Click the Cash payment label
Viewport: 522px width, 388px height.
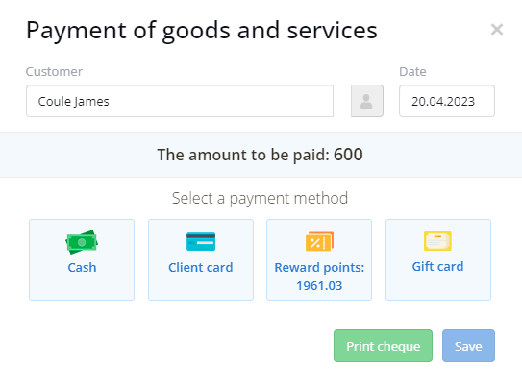pyautogui.click(x=82, y=267)
